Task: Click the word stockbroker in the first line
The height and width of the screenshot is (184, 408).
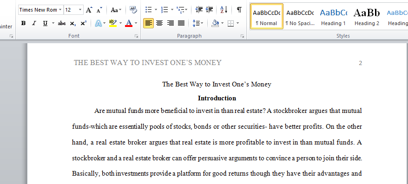Action: tap(290, 111)
